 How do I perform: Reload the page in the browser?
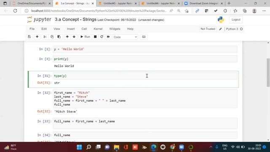coord(15,11)
